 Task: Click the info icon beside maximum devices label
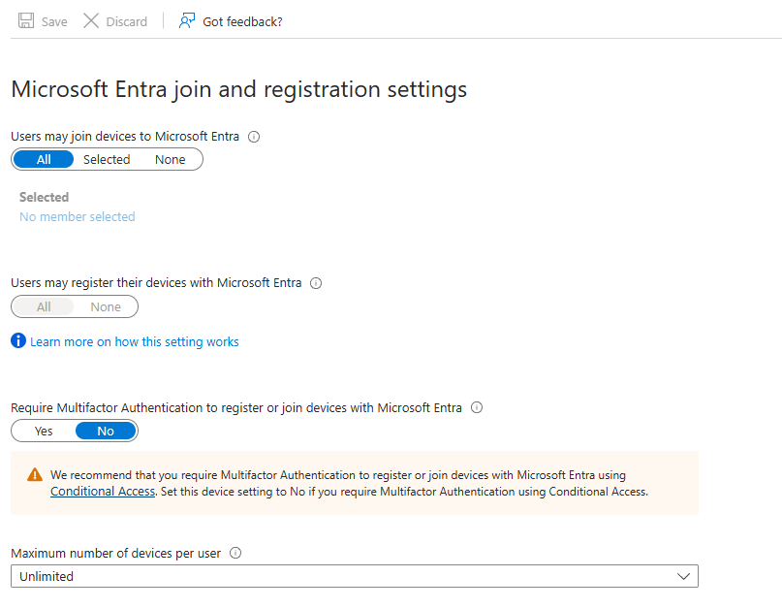[235, 553]
